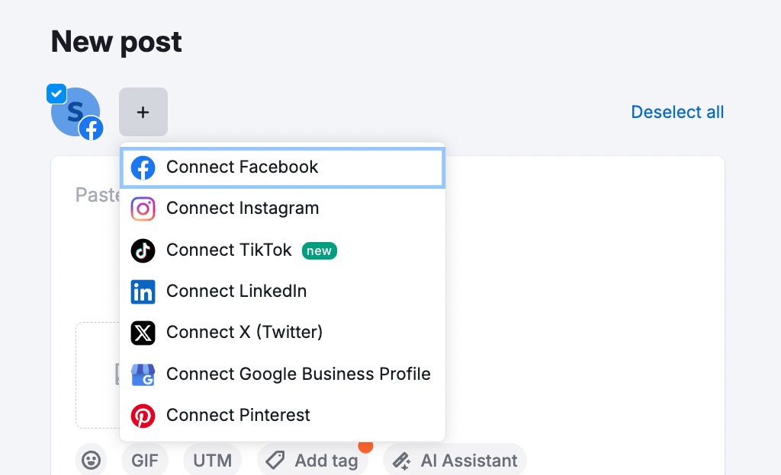The width and height of the screenshot is (781, 475).
Task: Launch the AI Assistant button
Action: pos(455,460)
